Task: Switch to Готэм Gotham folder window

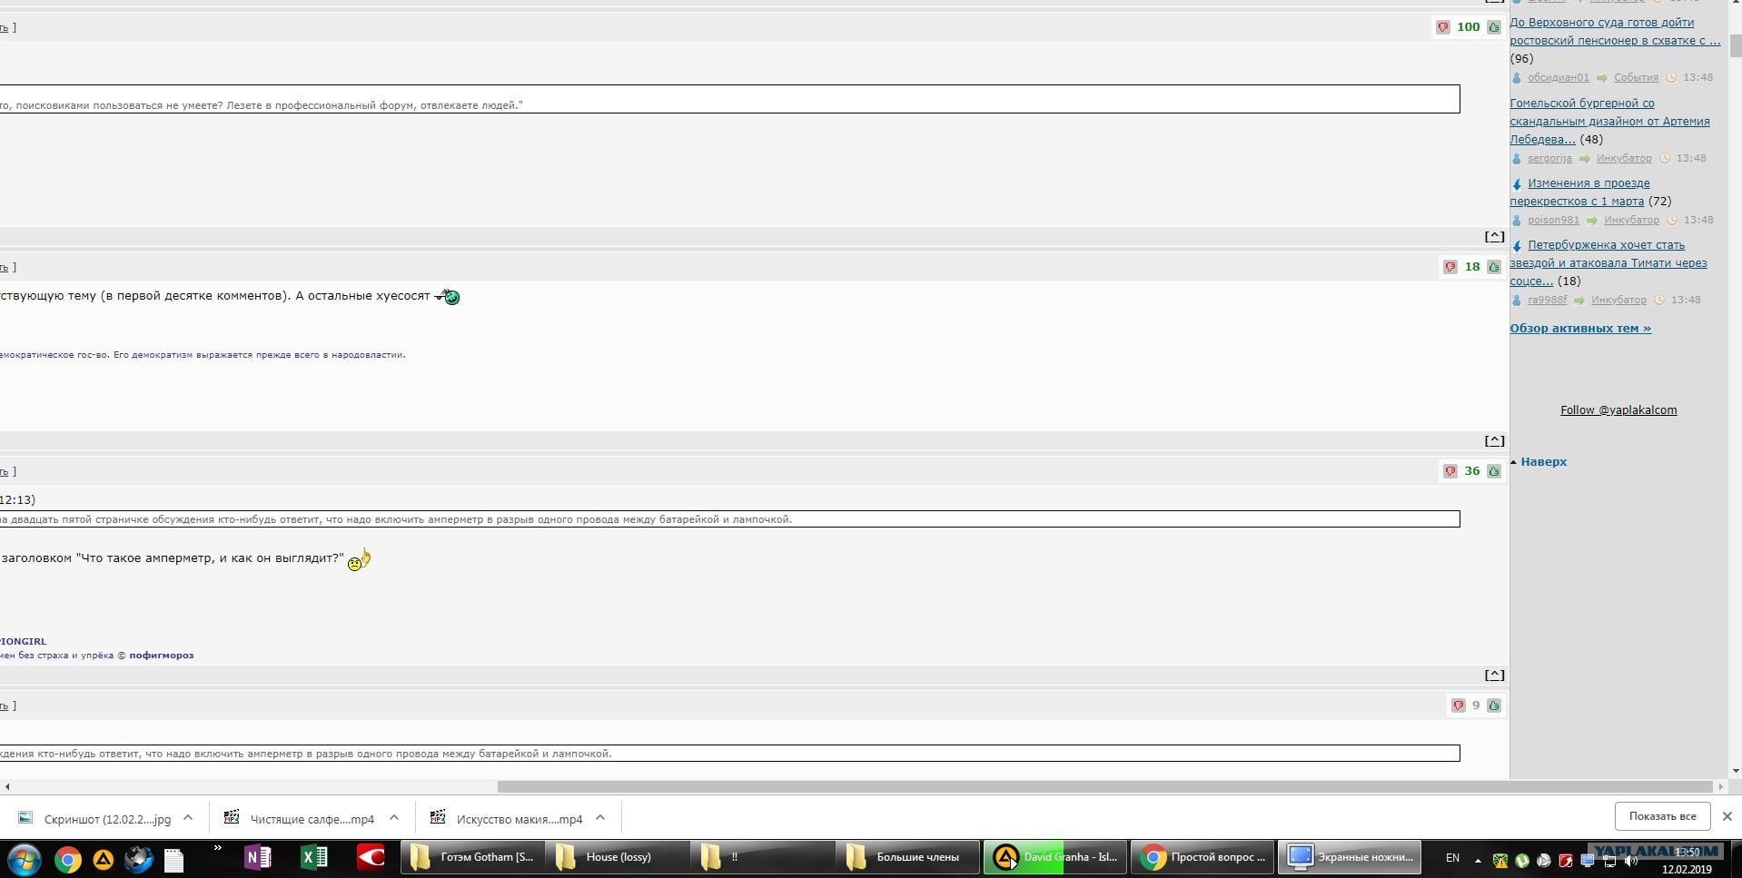Action: [472, 857]
